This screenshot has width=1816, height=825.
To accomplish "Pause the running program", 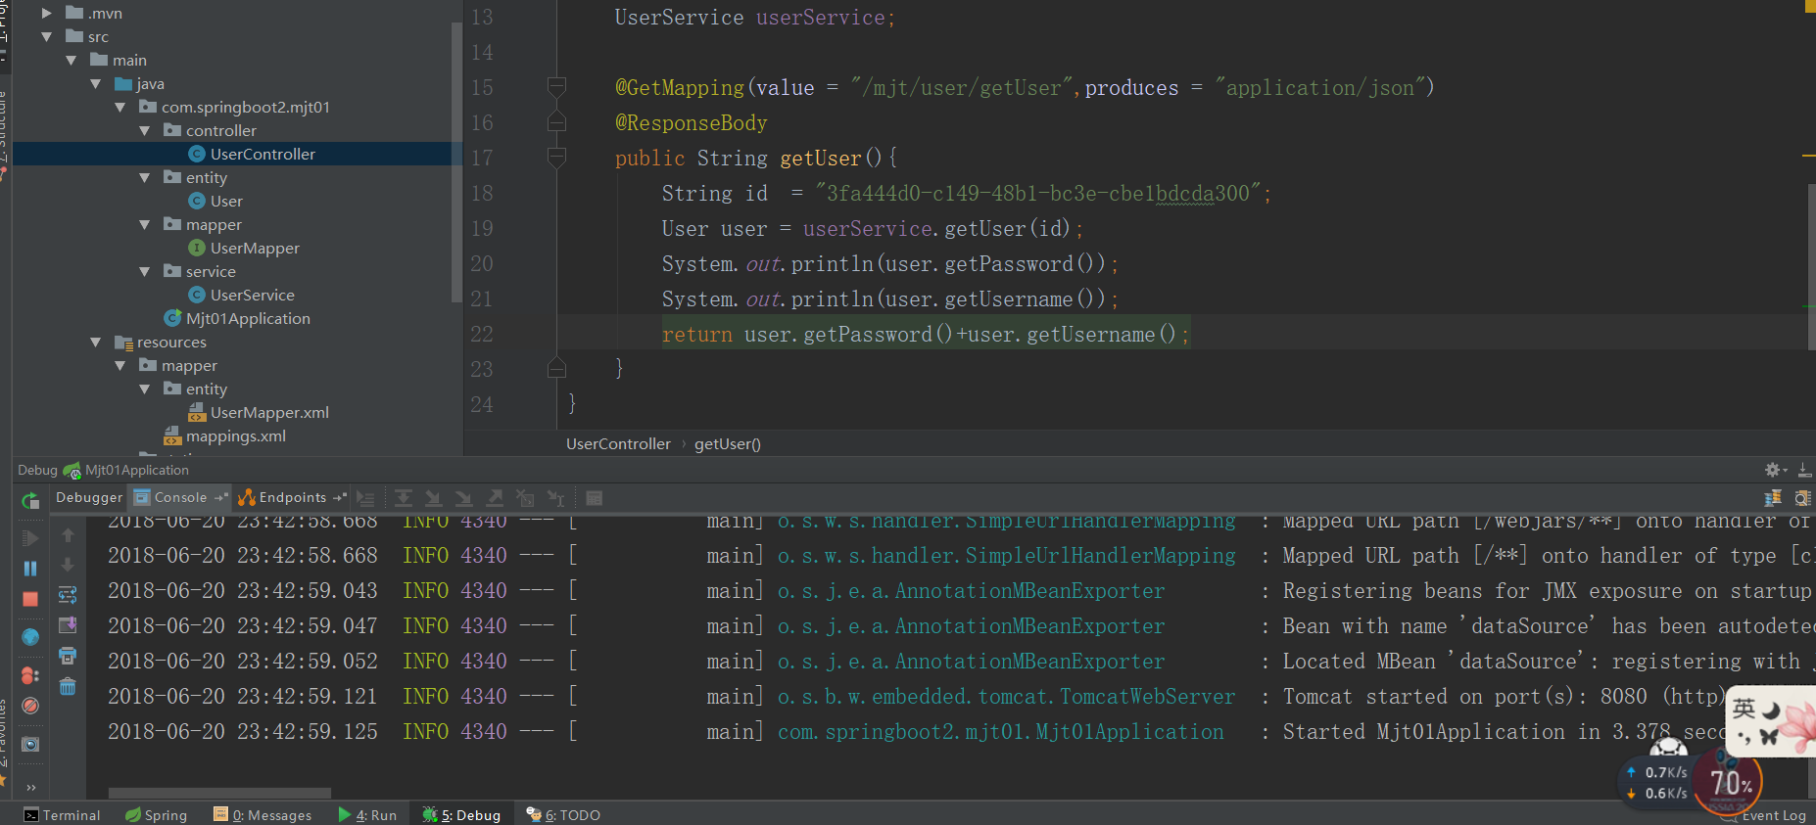I will tap(30, 569).
